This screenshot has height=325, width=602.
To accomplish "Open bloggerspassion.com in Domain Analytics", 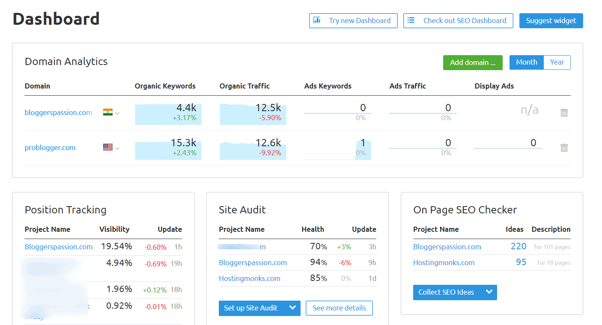I will [58, 112].
